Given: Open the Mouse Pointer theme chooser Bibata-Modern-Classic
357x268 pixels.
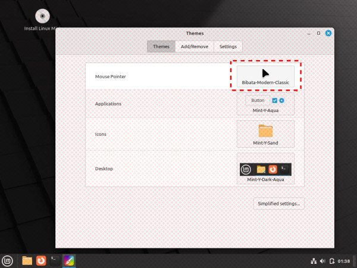Looking at the screenshot, I should tap(265, 76).
